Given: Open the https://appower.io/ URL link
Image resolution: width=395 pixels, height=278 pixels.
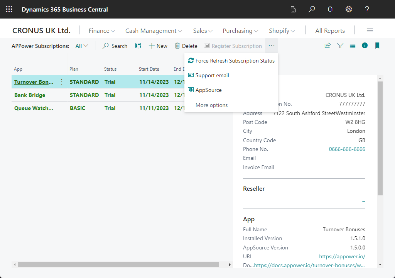Looking at the screenshot, I should coord(342,257).
